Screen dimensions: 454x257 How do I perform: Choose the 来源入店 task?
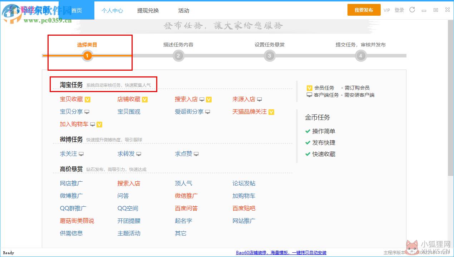(x=244, y=99)
